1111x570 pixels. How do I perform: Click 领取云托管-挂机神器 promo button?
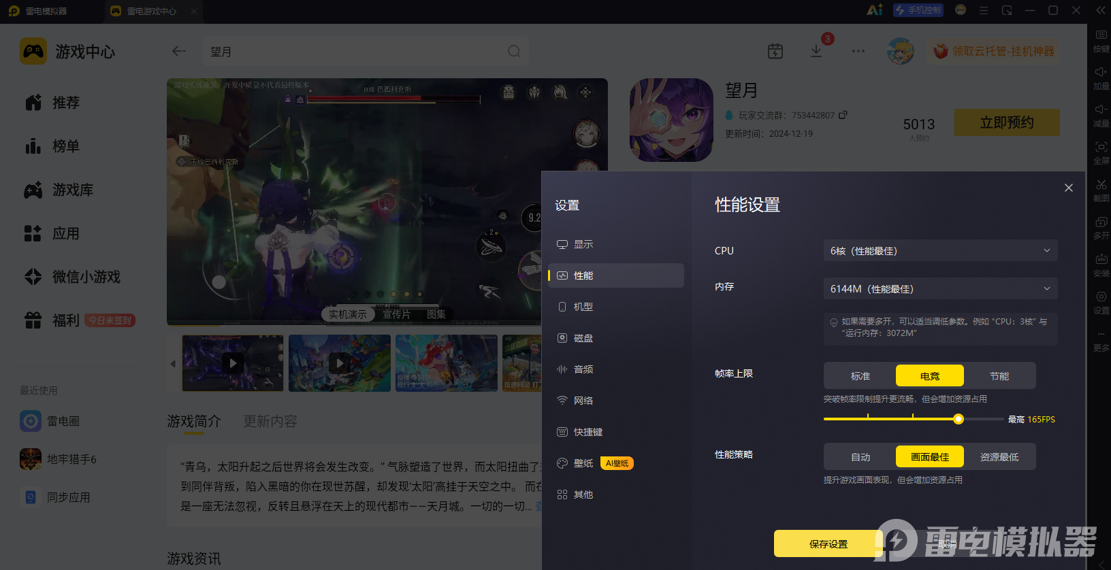[x=995, y=51]
